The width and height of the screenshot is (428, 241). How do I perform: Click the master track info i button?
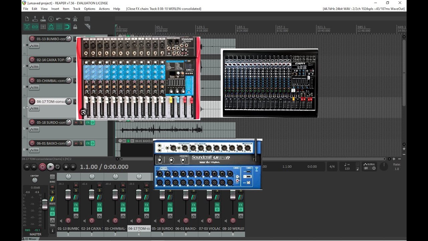click(x=52, y=231)
